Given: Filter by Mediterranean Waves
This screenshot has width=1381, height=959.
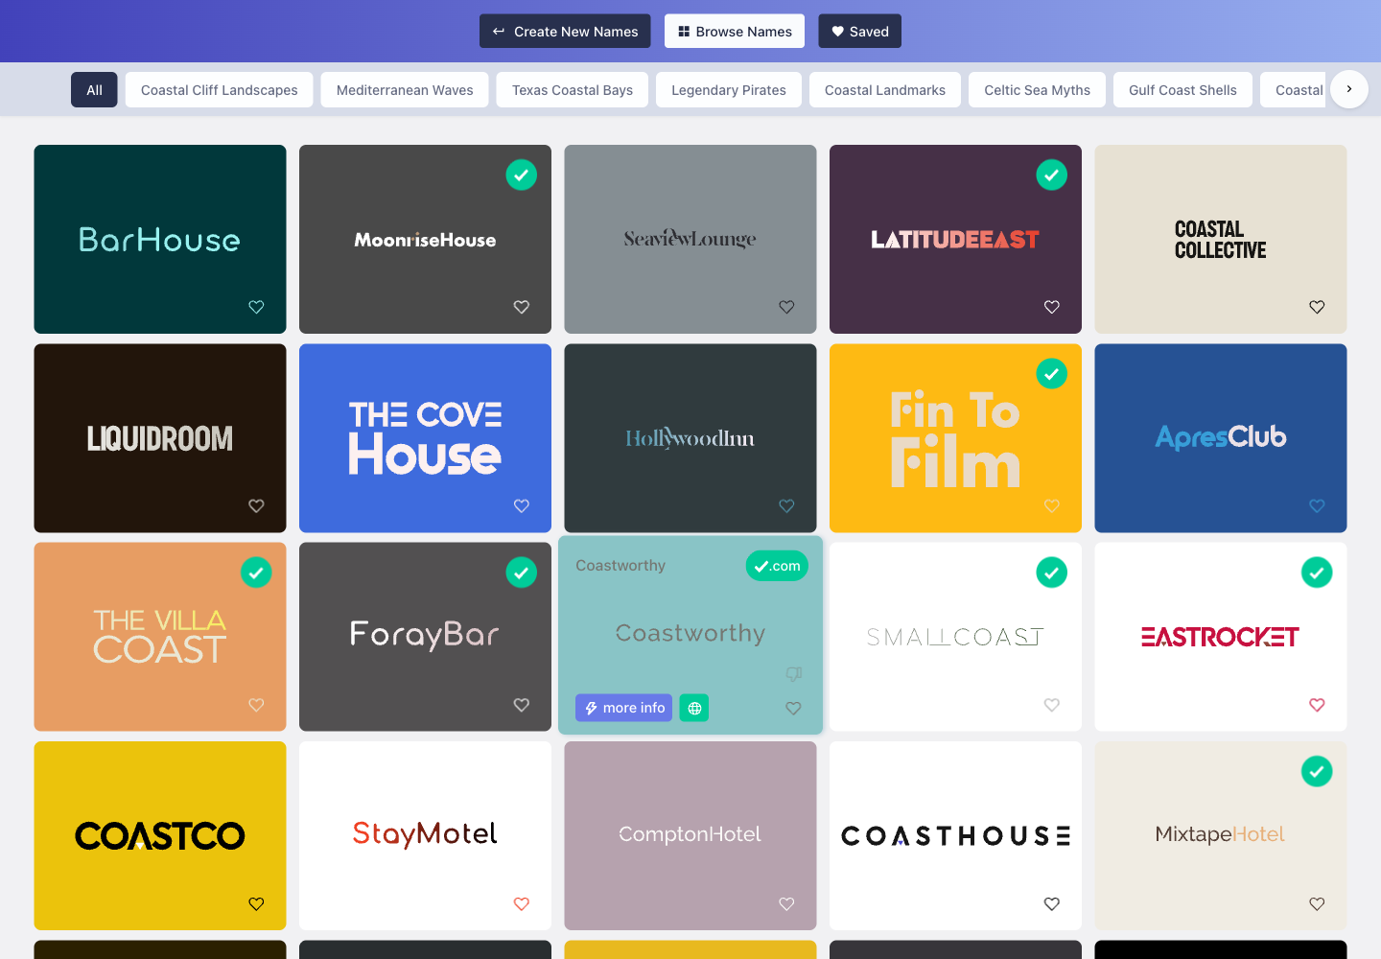Looking at the screenshot, I should [x=405, y=90].
